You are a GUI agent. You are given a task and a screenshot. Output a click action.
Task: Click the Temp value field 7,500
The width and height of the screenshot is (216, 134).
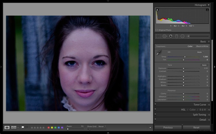[x=205, y=57]
